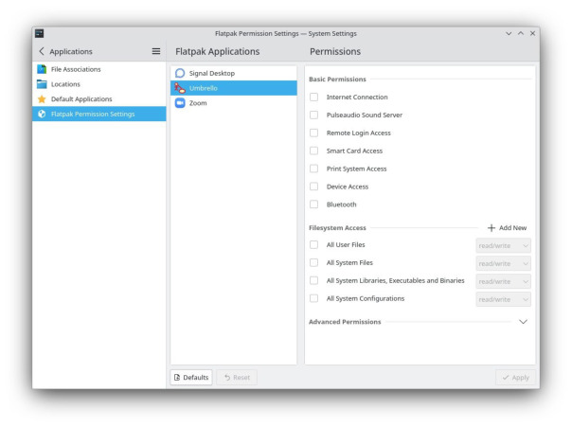Open read/write dropdown for All System Files

(504, 263)
